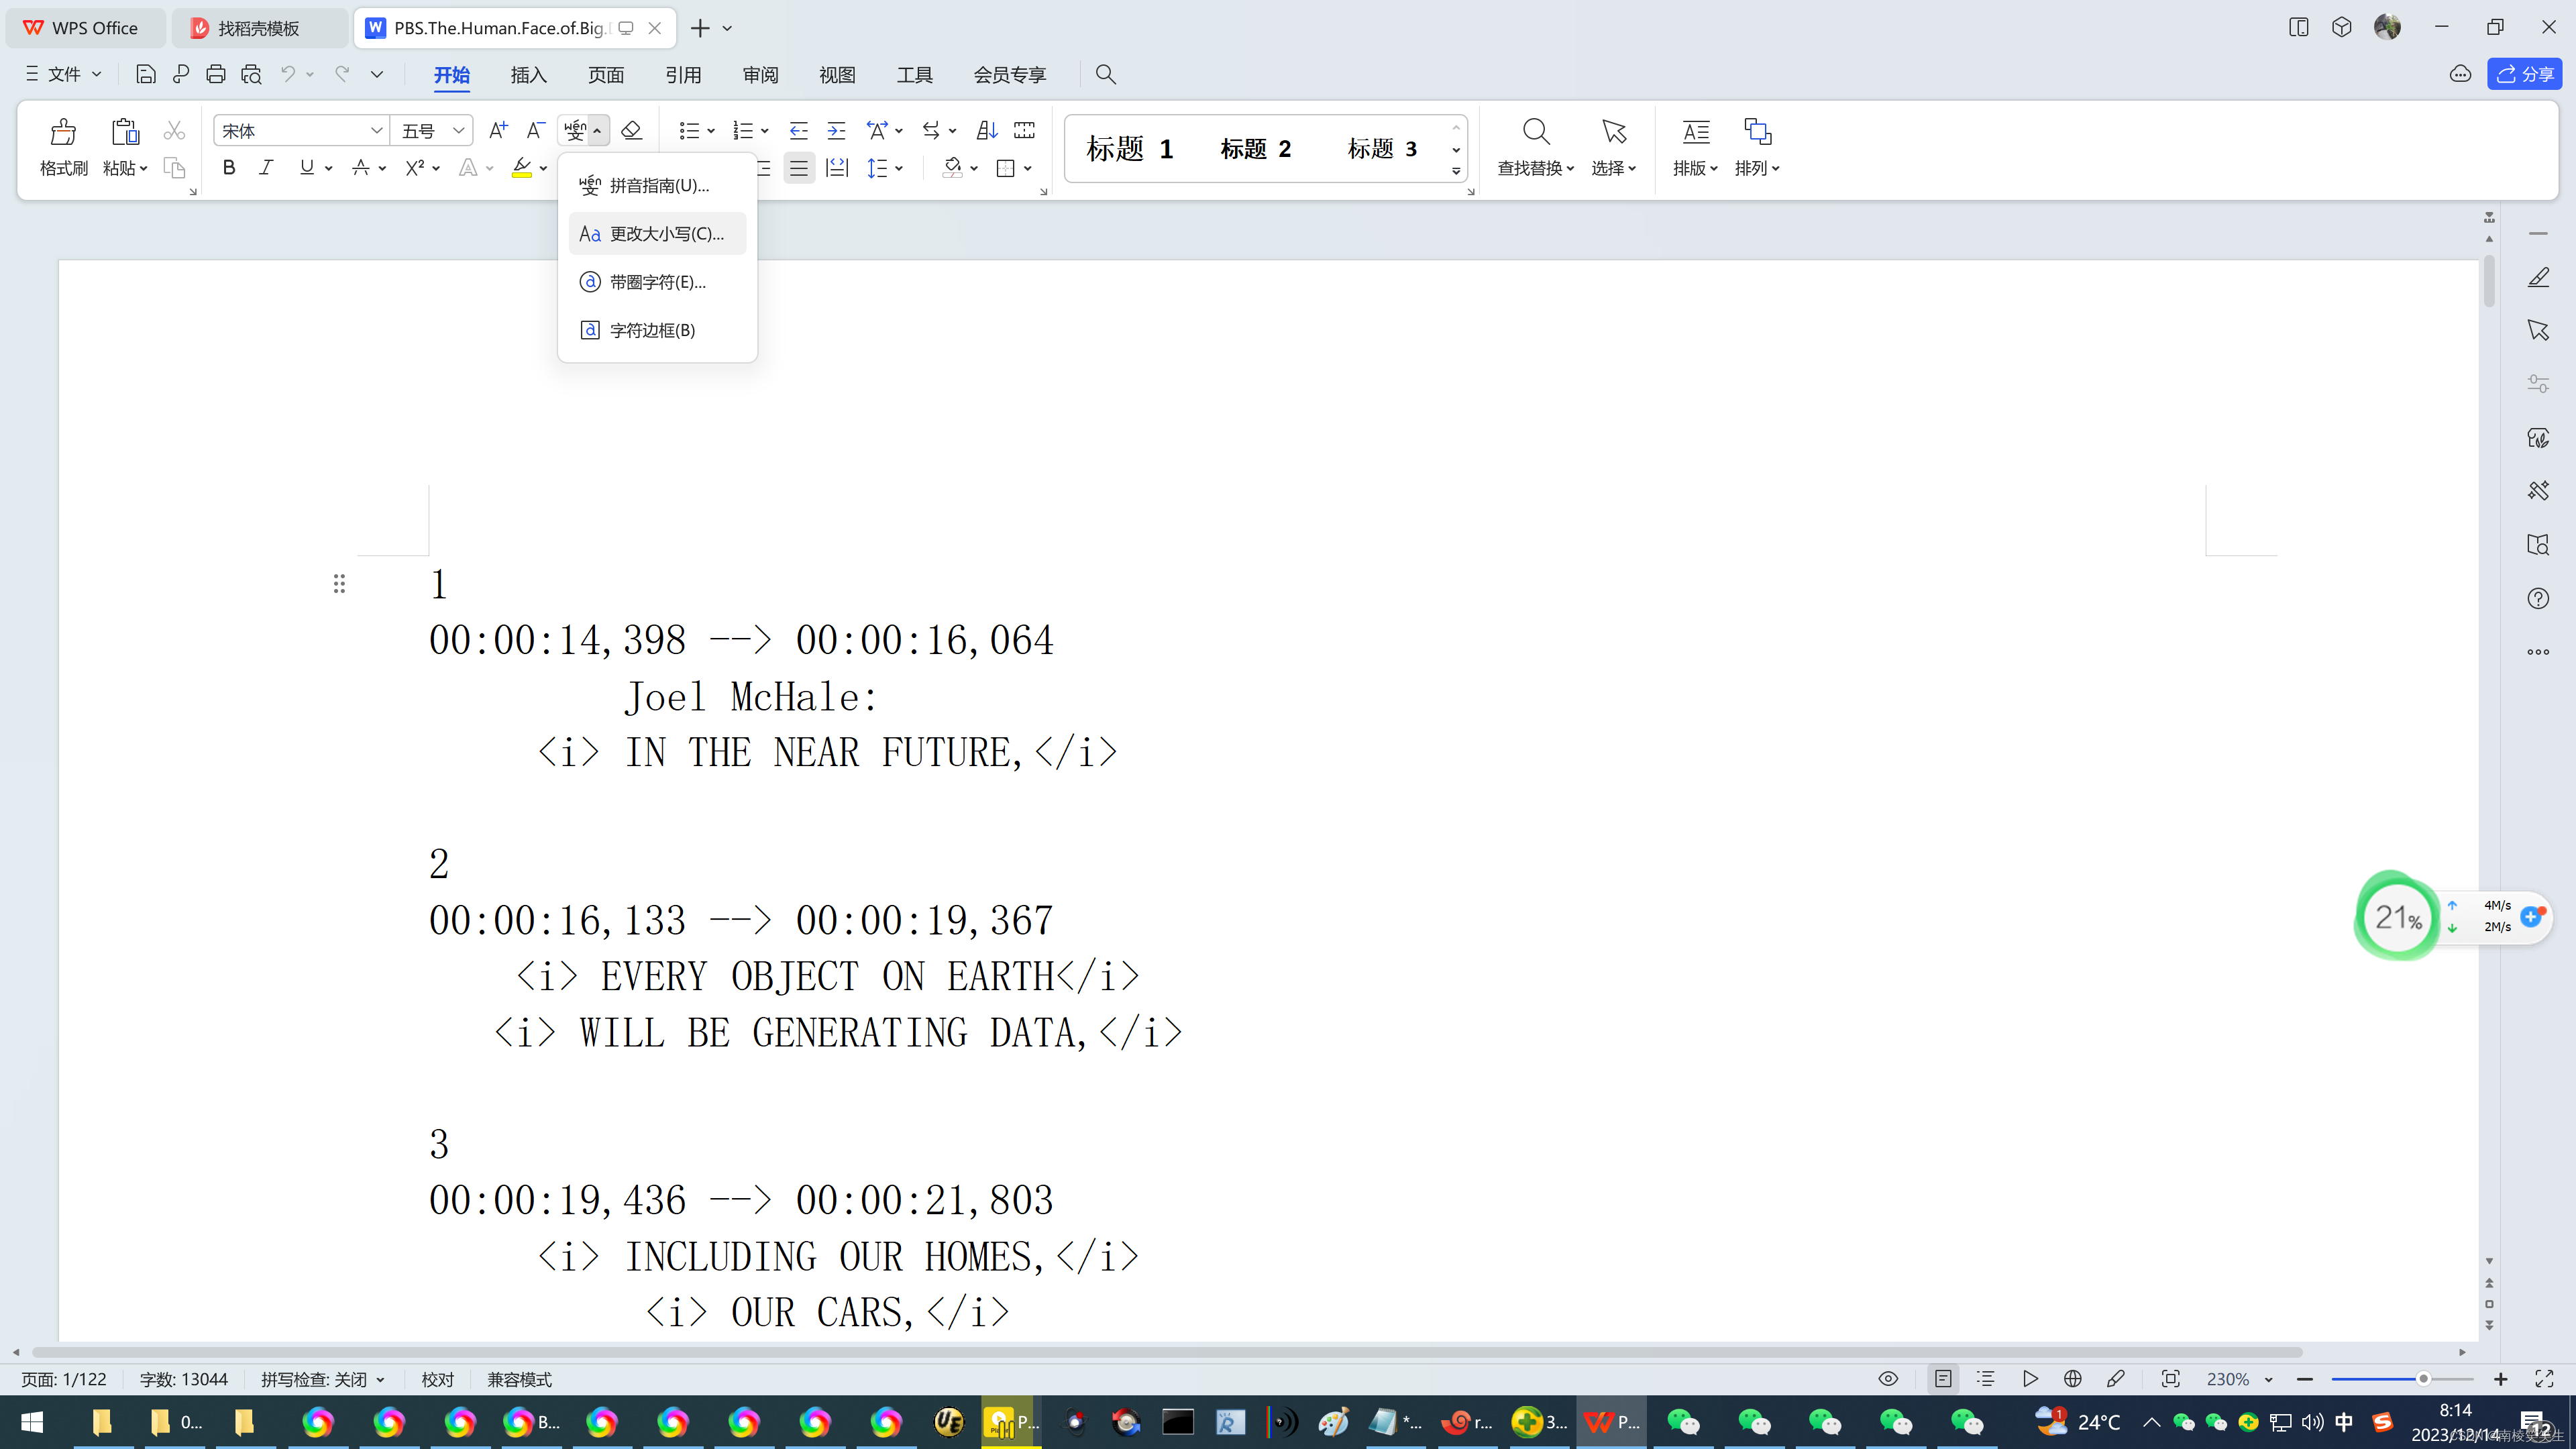Click the decrease indent icon
Viewport: 2576px width, 1449px height.
click(798, 130)
